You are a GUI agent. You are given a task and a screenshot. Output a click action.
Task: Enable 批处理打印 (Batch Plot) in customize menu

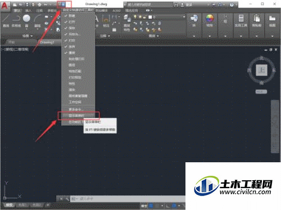pyautogui.click(x=78, y=59)
